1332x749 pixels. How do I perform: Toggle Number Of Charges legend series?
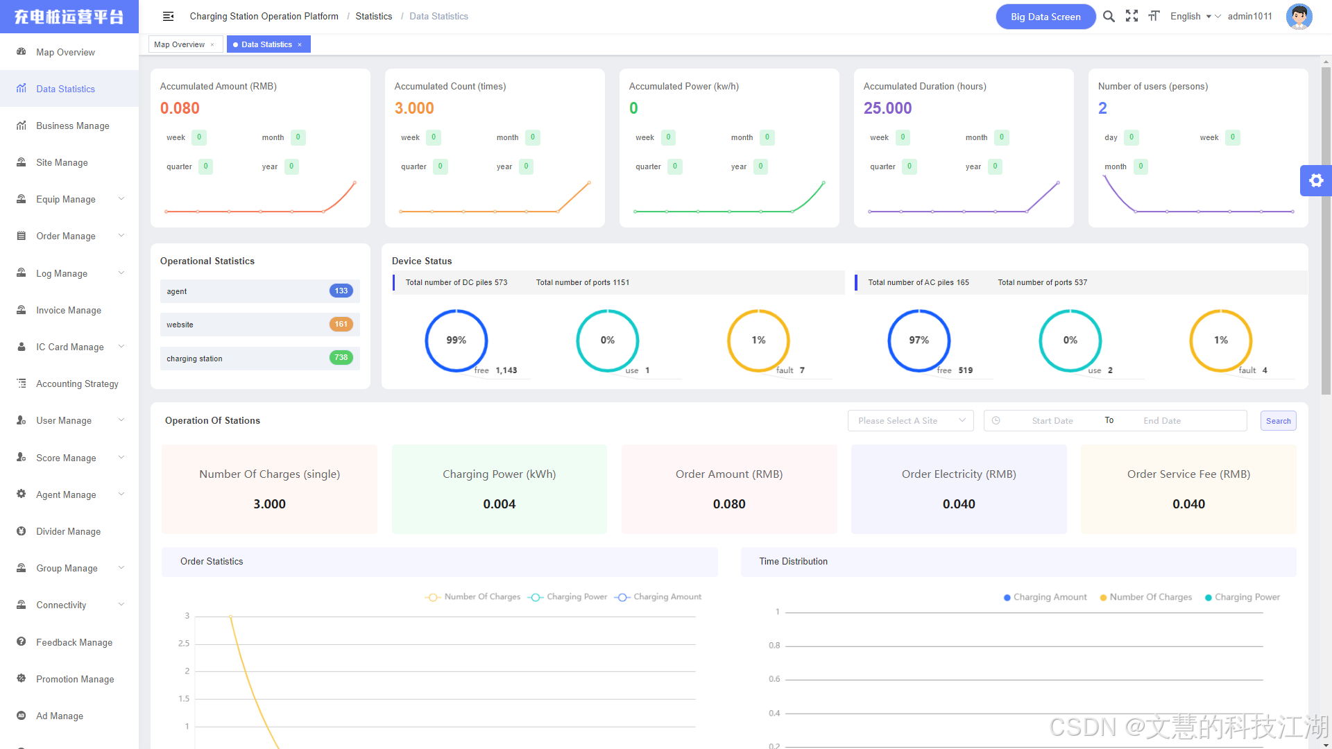click(474, 597)
